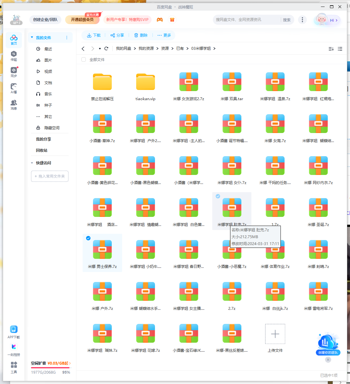Open the three-dot settings menu in header
Image resolution: width=350 pixels, height=384 pixels.
(x=302, y=20)
